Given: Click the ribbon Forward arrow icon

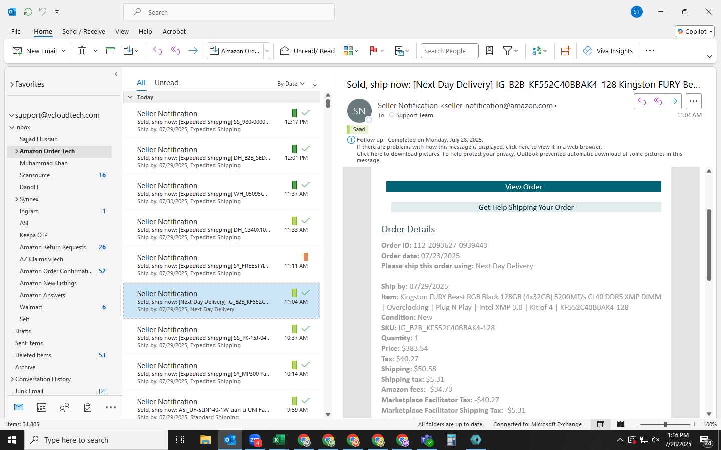Looking at the screenshot, I should (x=193, y=51).
